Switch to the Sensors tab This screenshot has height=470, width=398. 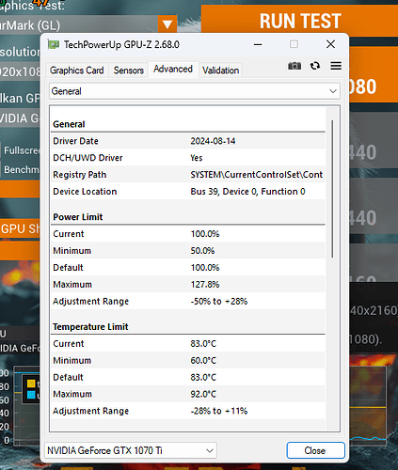(x=129, y=70)
